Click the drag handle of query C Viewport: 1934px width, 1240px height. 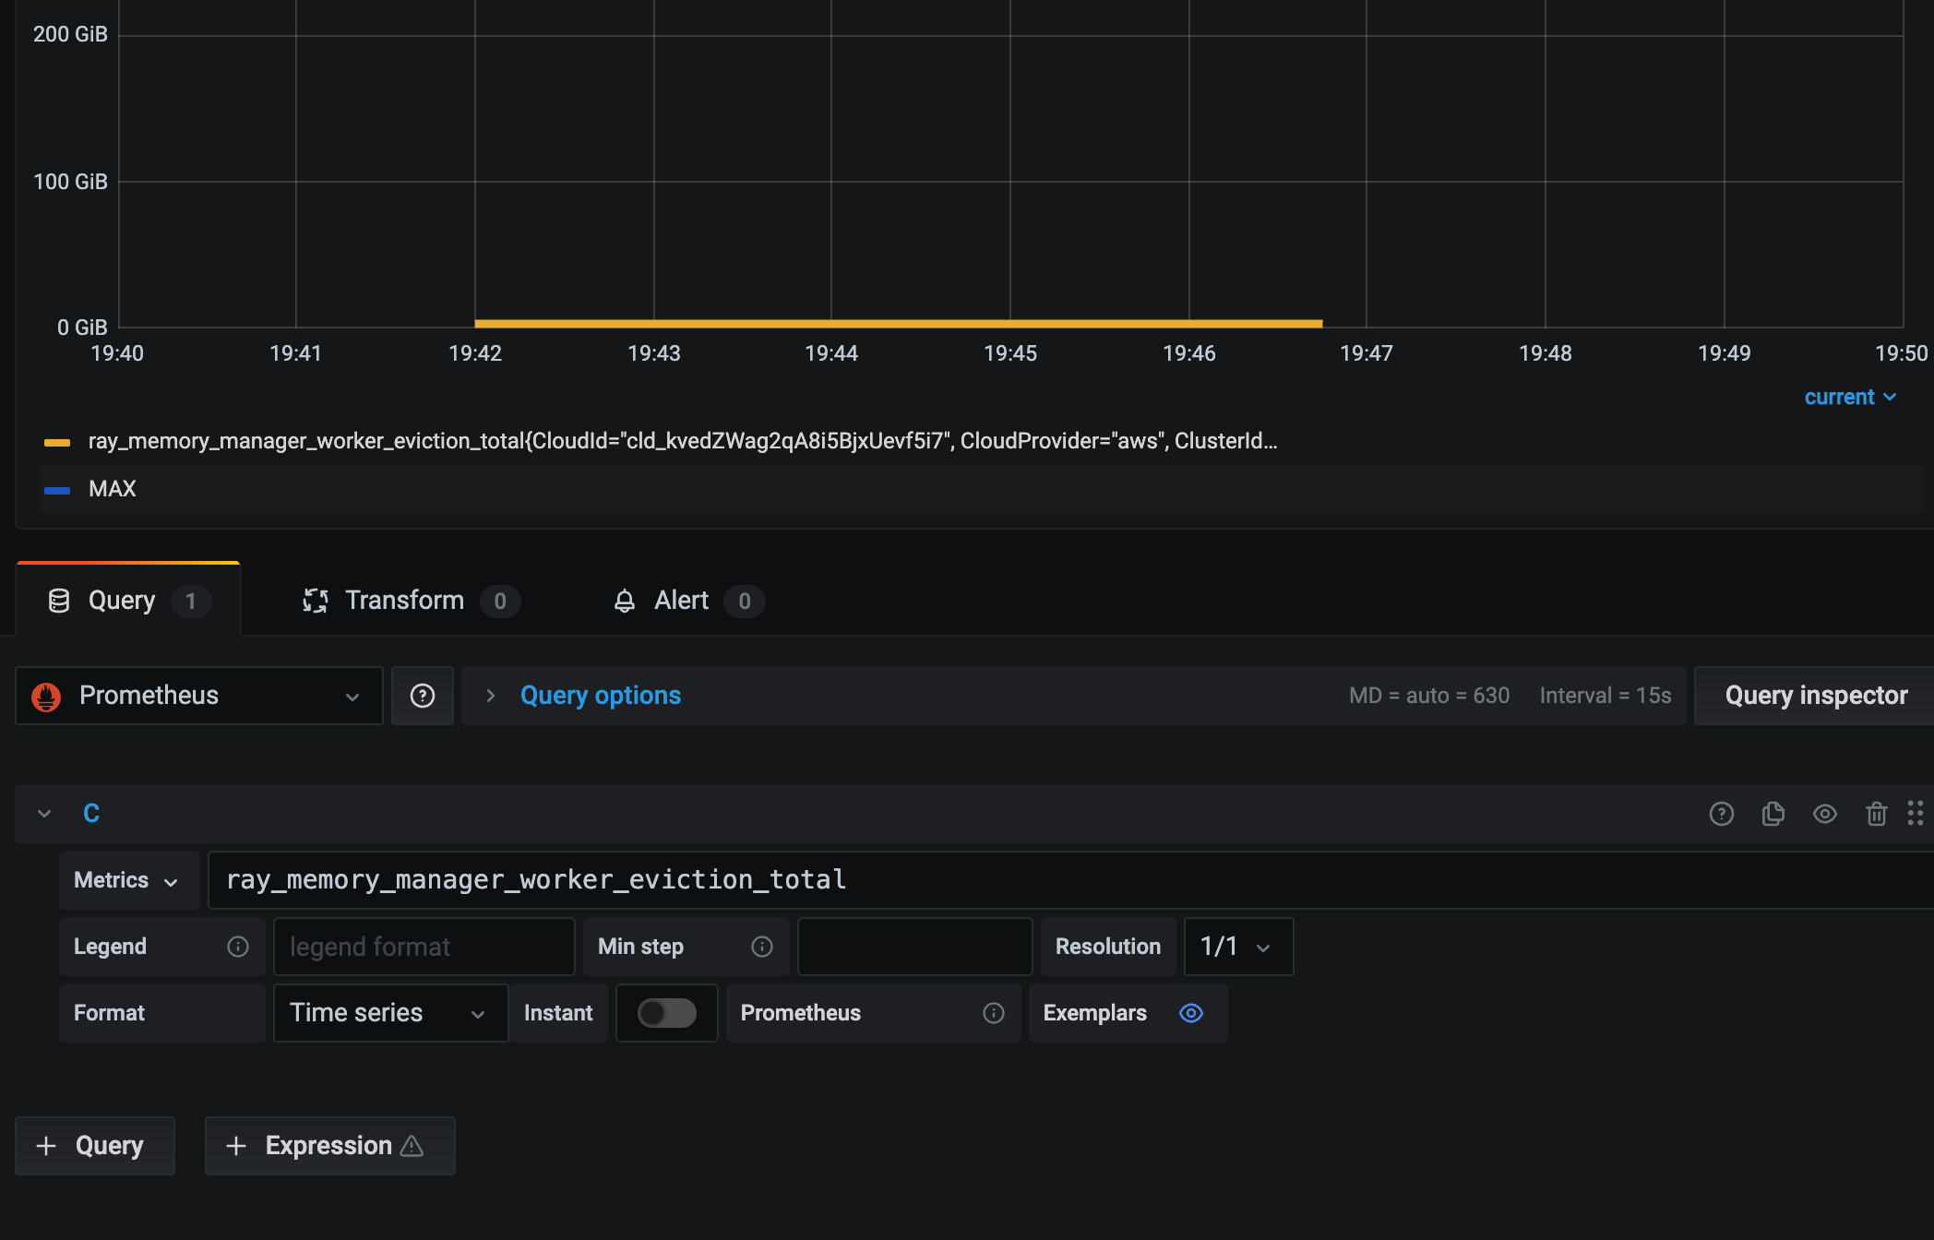pos(1916,813)
